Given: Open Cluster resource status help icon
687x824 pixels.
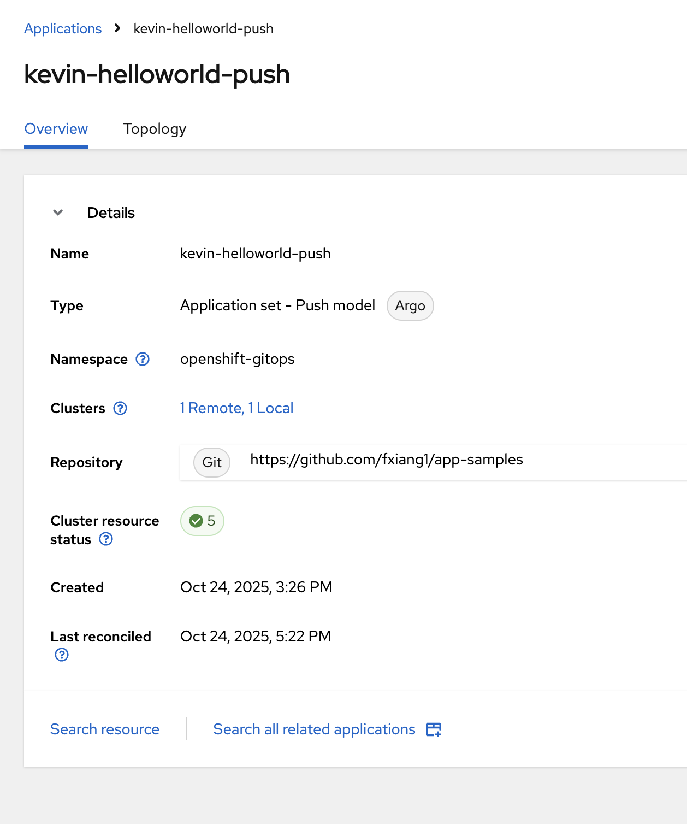Looking at the screenshot, I should 106,539.
